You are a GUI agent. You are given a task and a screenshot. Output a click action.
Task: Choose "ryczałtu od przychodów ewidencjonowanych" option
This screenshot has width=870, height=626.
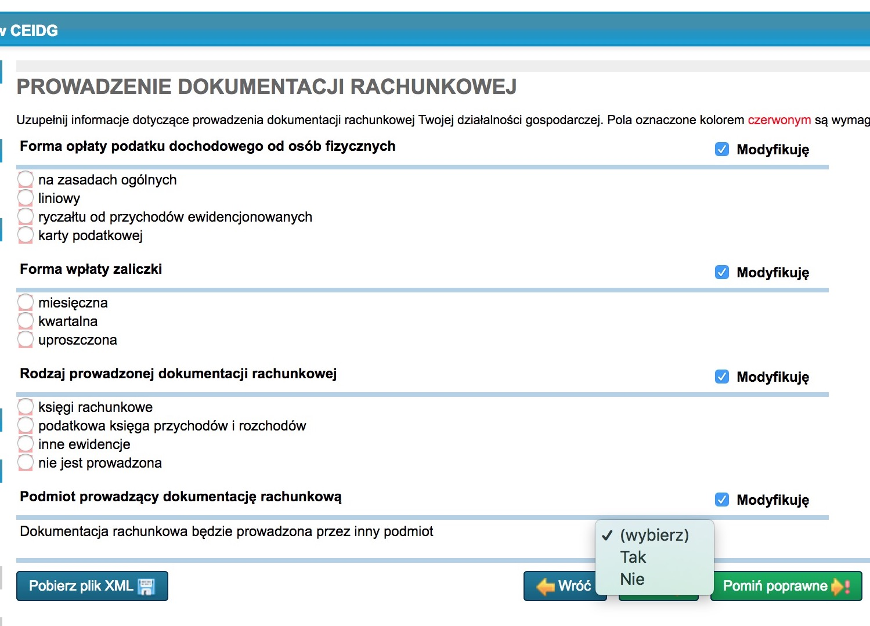click(x=26, y=216)
